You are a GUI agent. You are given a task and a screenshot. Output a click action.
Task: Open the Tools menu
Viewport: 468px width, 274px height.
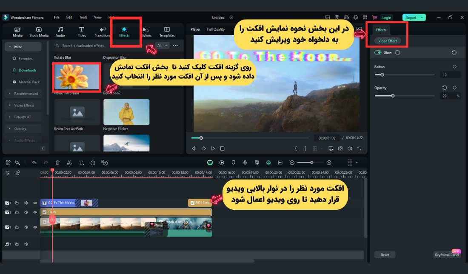click(x=83, y=17)
